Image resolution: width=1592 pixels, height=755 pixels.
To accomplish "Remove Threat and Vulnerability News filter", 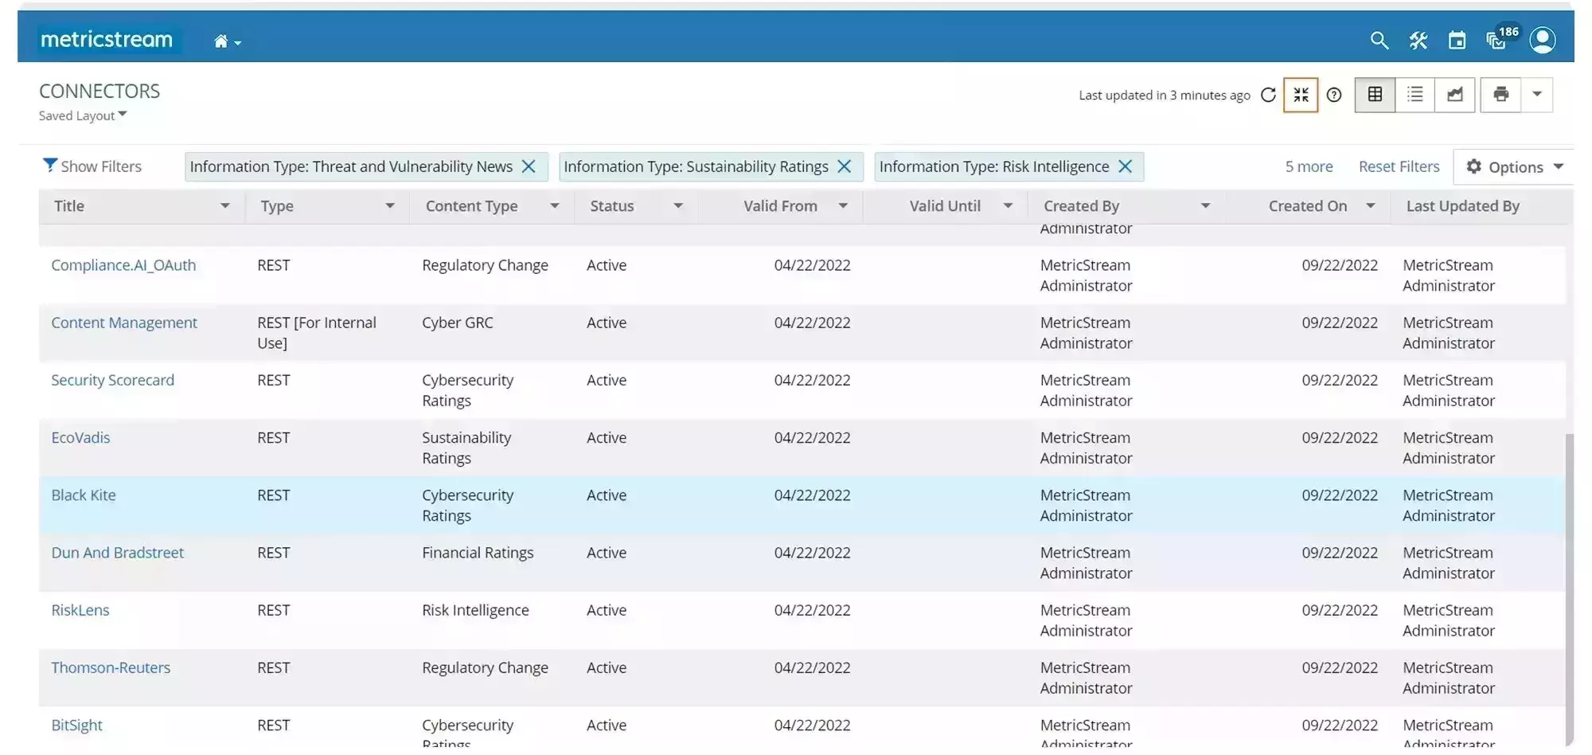I will pyautogui.click(x=529, y=166).
